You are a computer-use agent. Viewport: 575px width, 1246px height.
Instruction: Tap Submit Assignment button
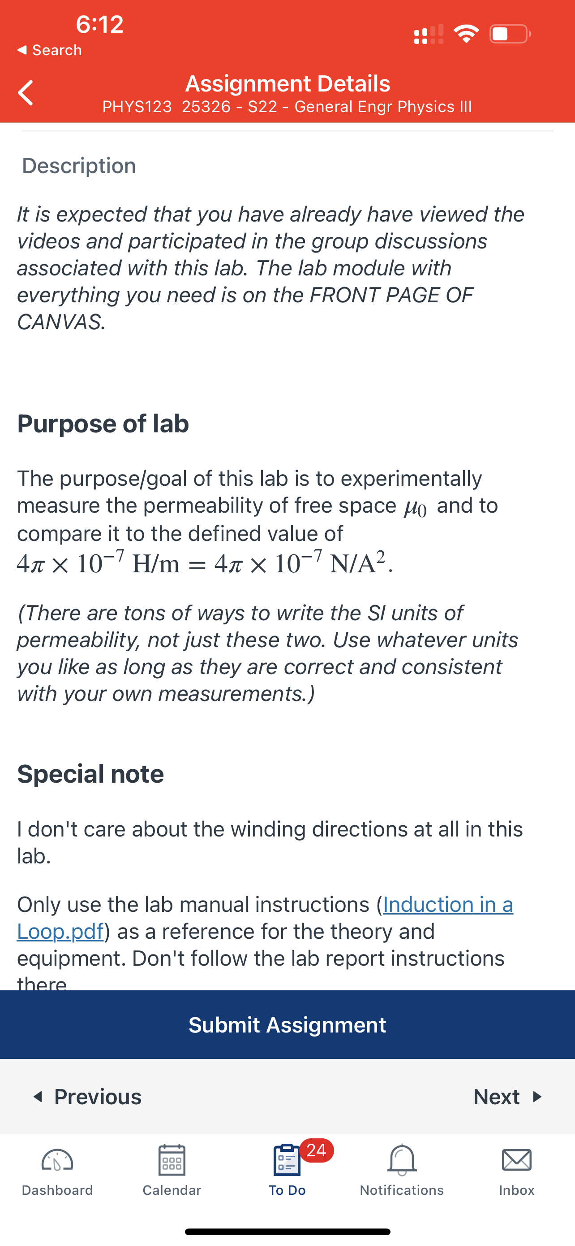pos(287,1024)
